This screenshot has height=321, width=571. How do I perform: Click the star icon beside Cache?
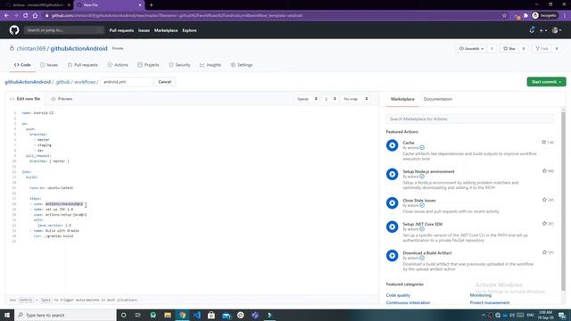tap(544, 143)
